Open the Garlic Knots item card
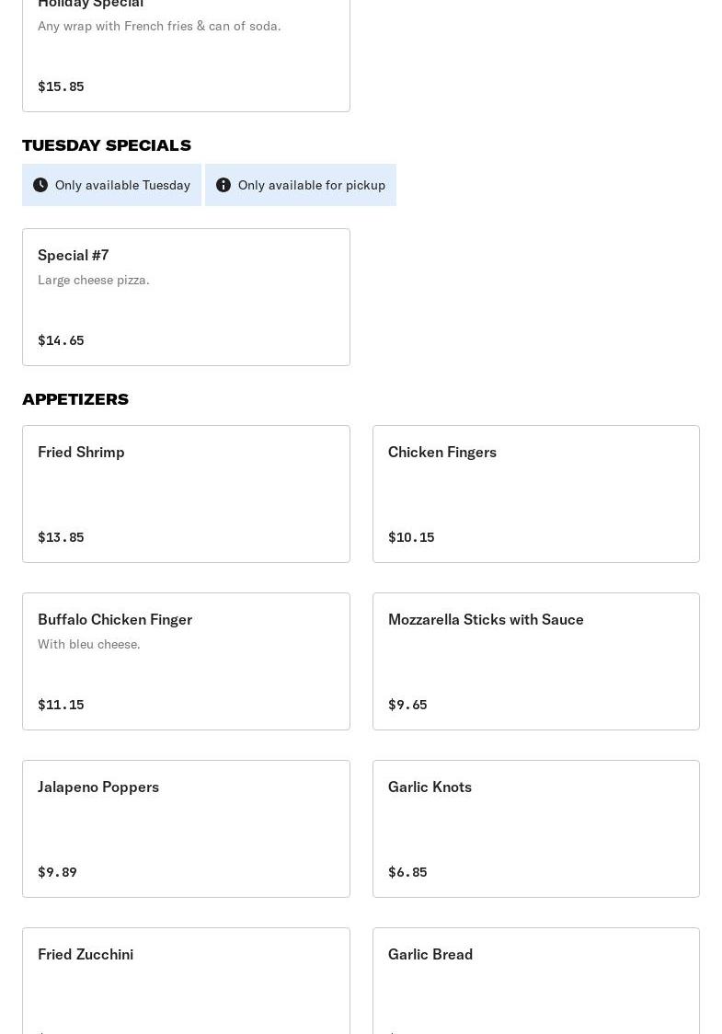722x1034 pixels. [x=535, y=828]
